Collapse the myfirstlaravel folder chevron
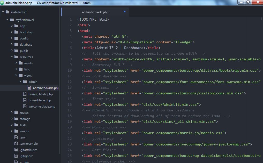The image size is (263, 163). click(7, 20)
